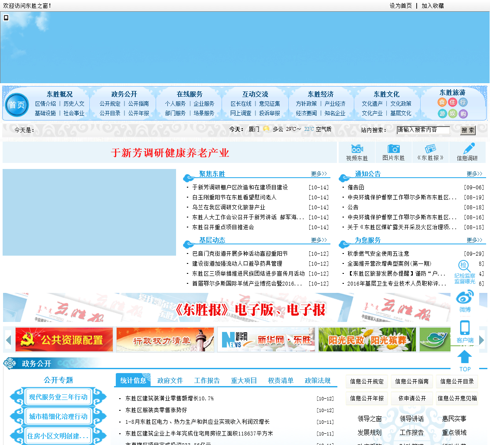Open 新华网·东胜 banner
Viewport: 490px width, 445px height.
click(266, 340)
